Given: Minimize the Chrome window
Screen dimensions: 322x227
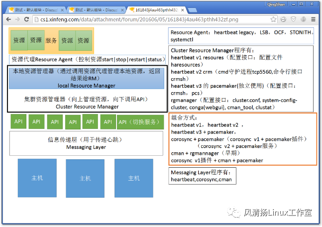Looking at the screenshot, I should (294, 4).
